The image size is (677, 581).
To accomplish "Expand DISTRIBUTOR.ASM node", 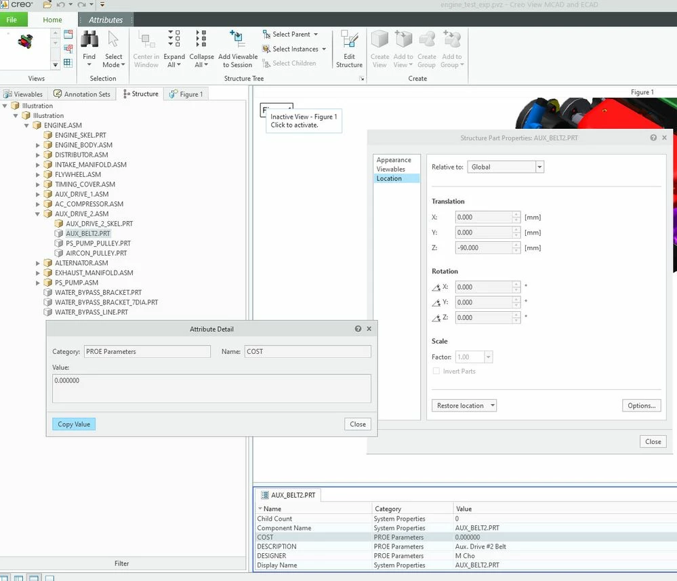I will (37, 155).
